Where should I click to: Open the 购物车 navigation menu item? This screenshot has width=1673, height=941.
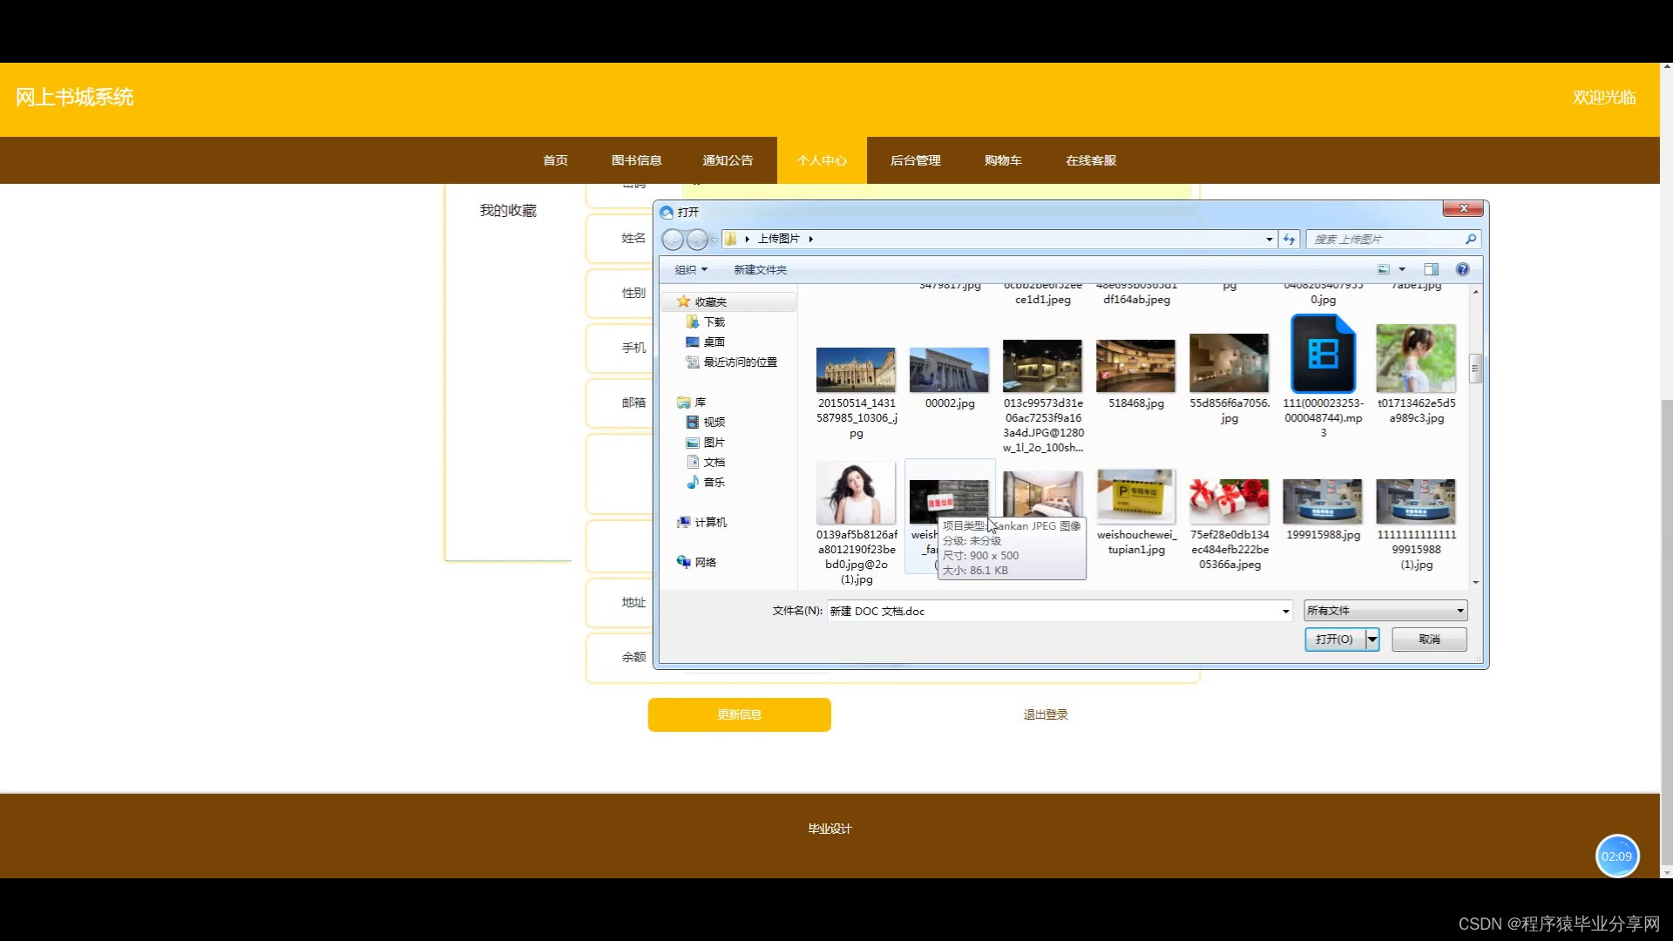(1003, 160)
